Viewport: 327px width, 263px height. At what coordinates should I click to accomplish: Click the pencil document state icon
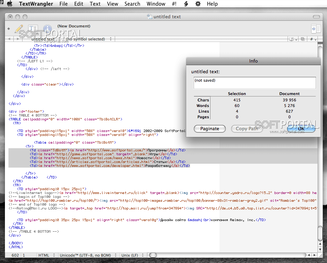point(19,29)
